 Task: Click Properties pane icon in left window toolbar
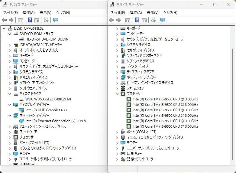[37, 20]
